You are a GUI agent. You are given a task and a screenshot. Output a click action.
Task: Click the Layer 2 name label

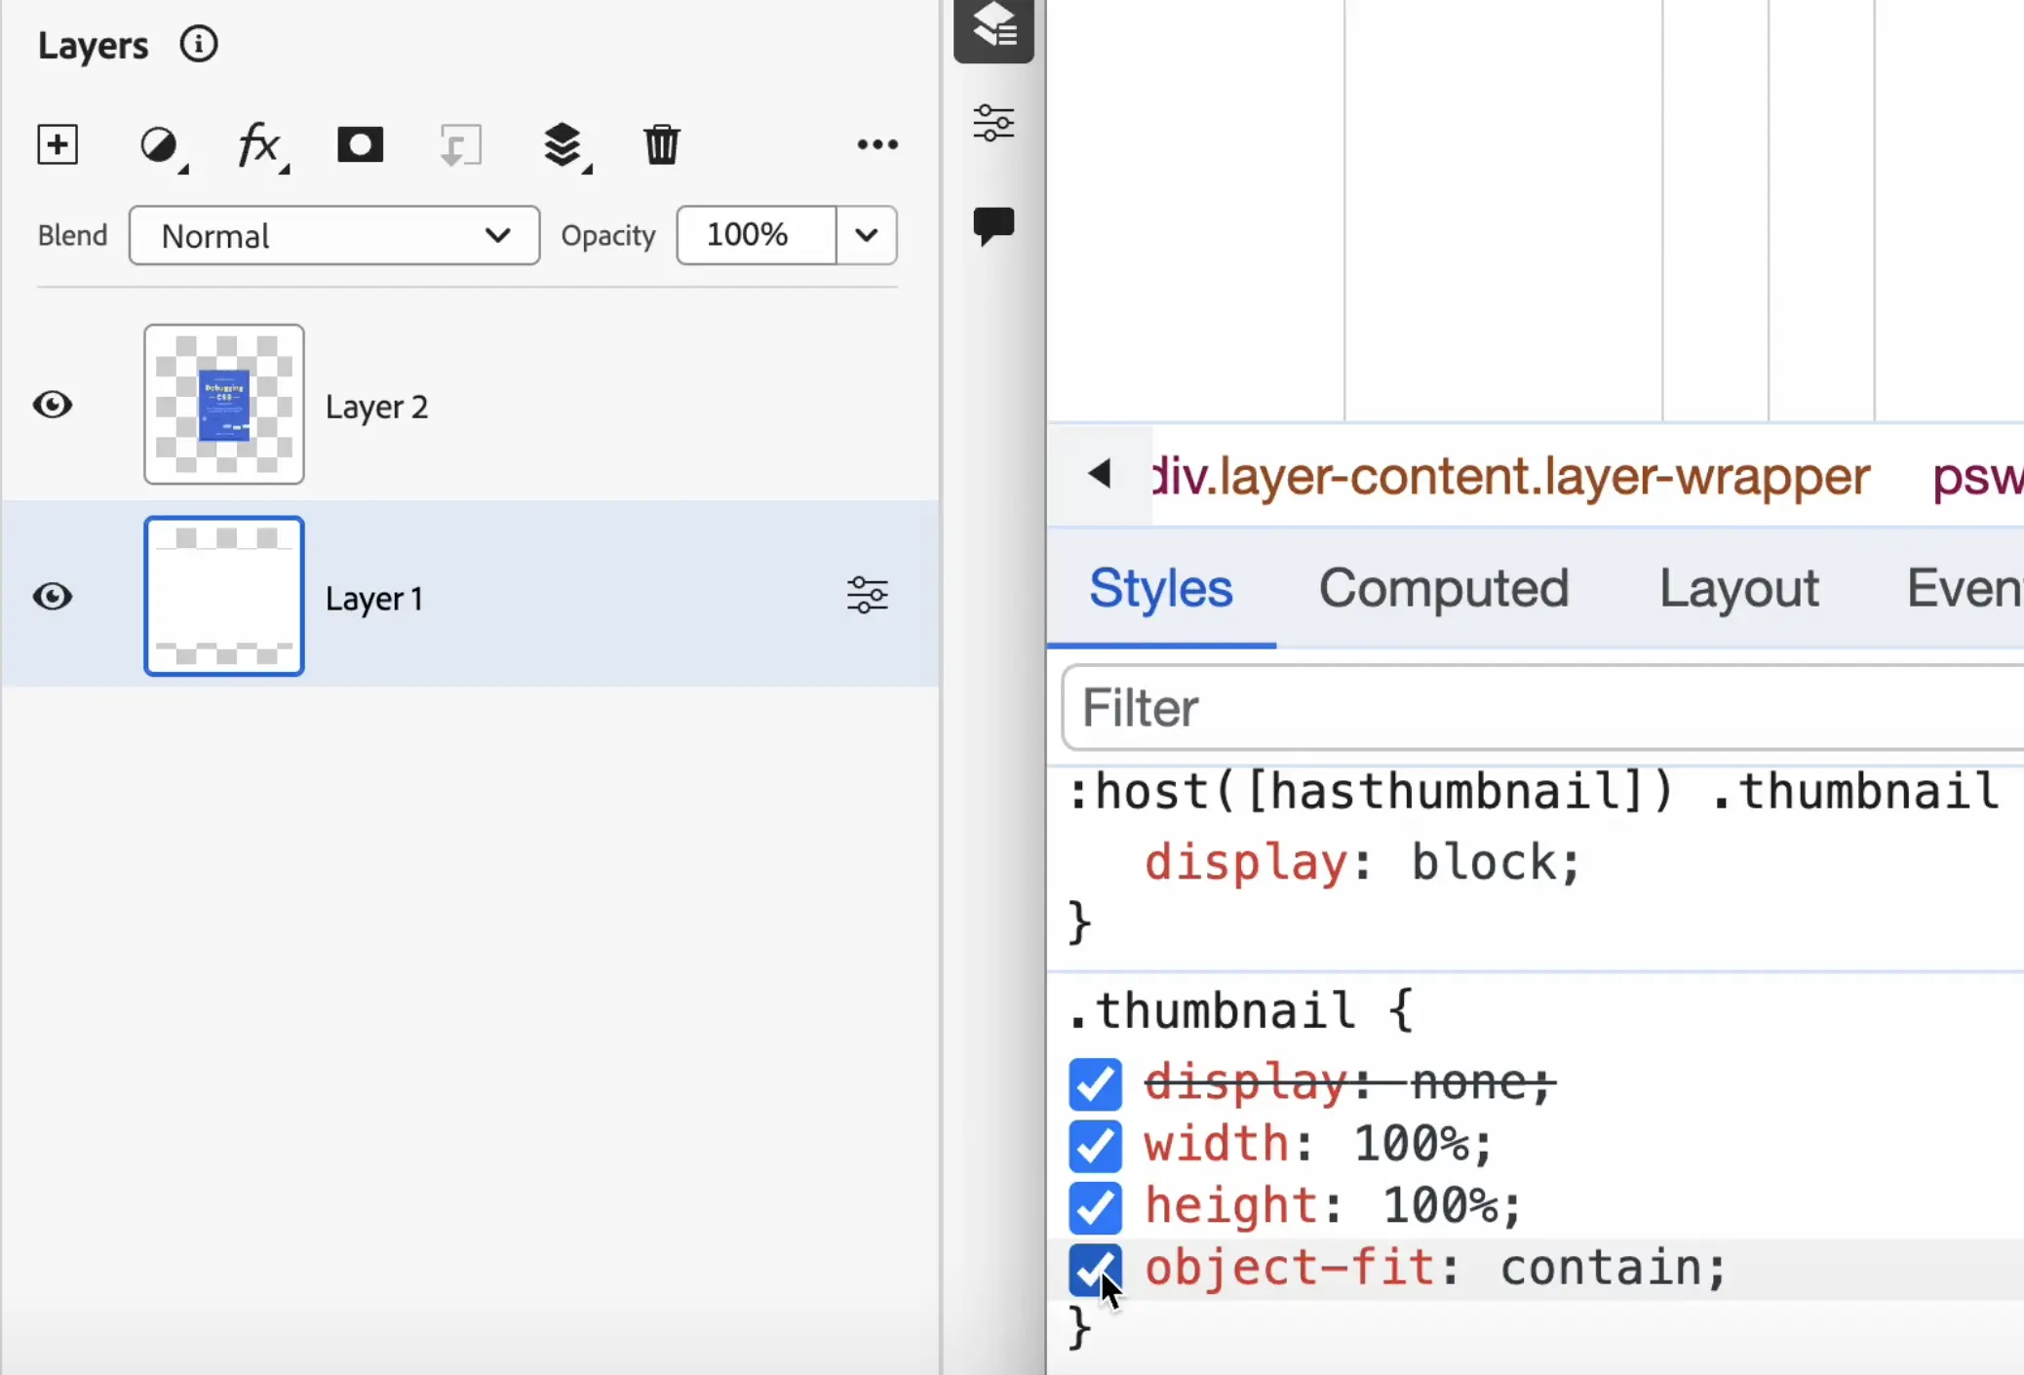(377, 407)
